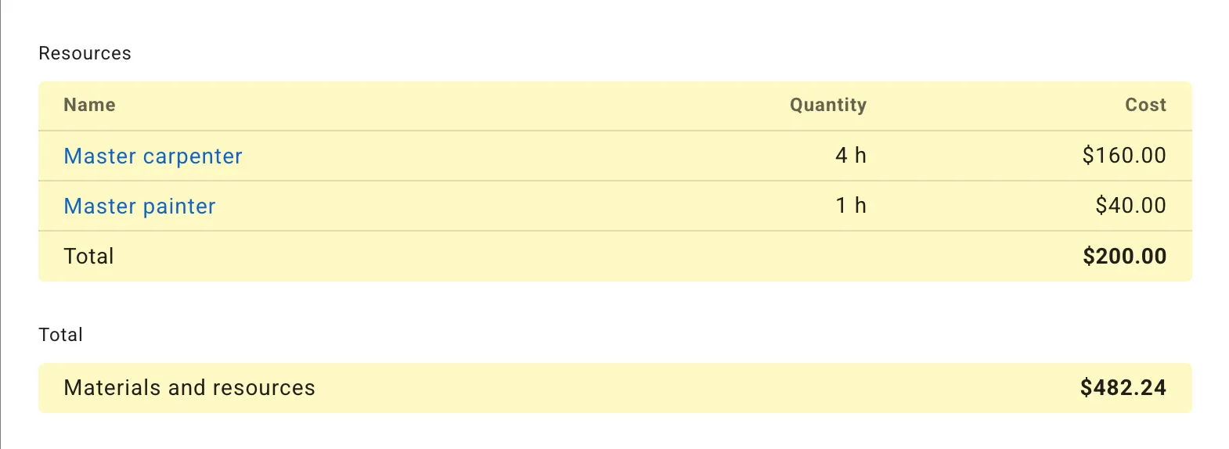Open the Master painter resource link
Screen dimensions: 1229x449
139,207
